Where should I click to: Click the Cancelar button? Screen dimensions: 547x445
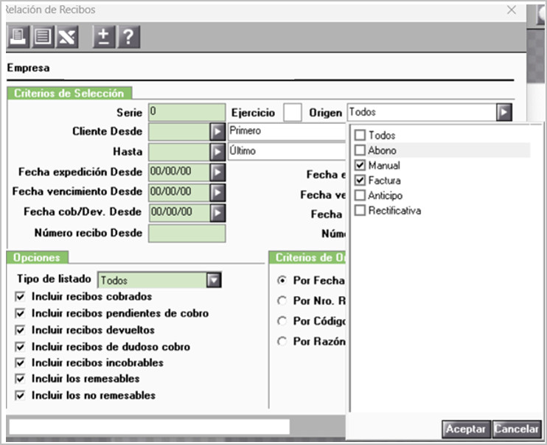coord(517,429)
